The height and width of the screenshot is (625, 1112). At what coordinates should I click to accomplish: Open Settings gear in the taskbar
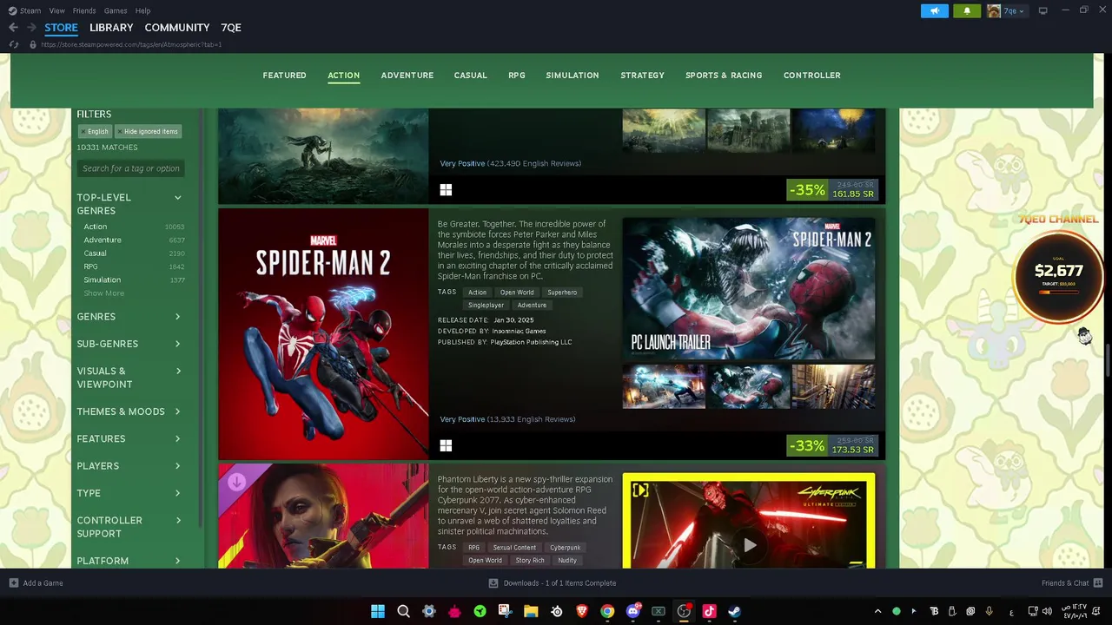pos(428,611)
